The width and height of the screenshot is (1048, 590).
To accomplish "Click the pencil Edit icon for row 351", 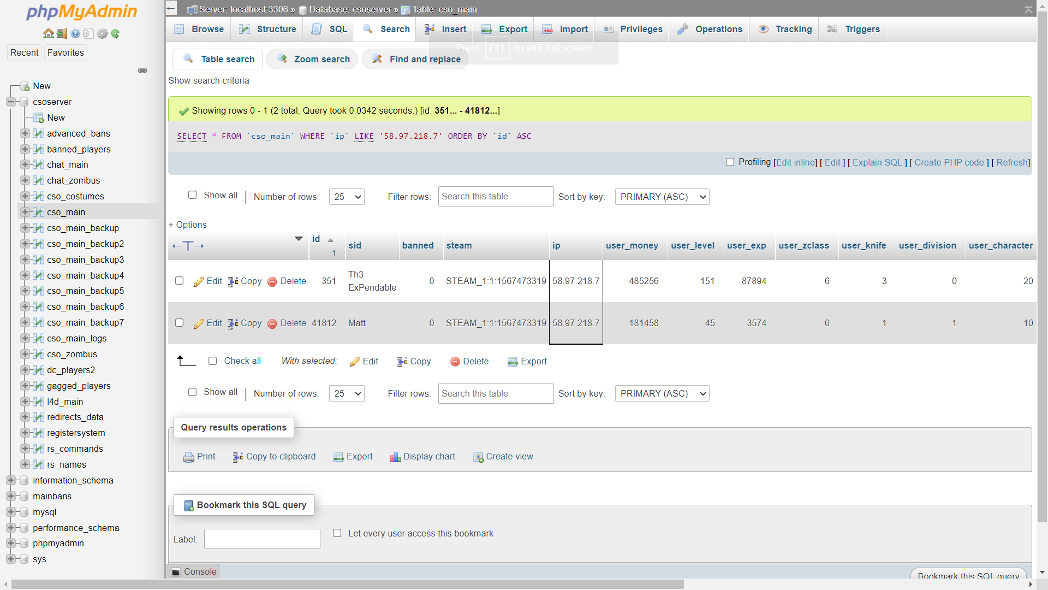I will (199, 281).
